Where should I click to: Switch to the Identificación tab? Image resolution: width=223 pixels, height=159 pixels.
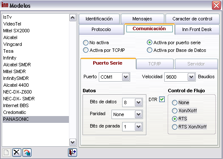[99, 19]
